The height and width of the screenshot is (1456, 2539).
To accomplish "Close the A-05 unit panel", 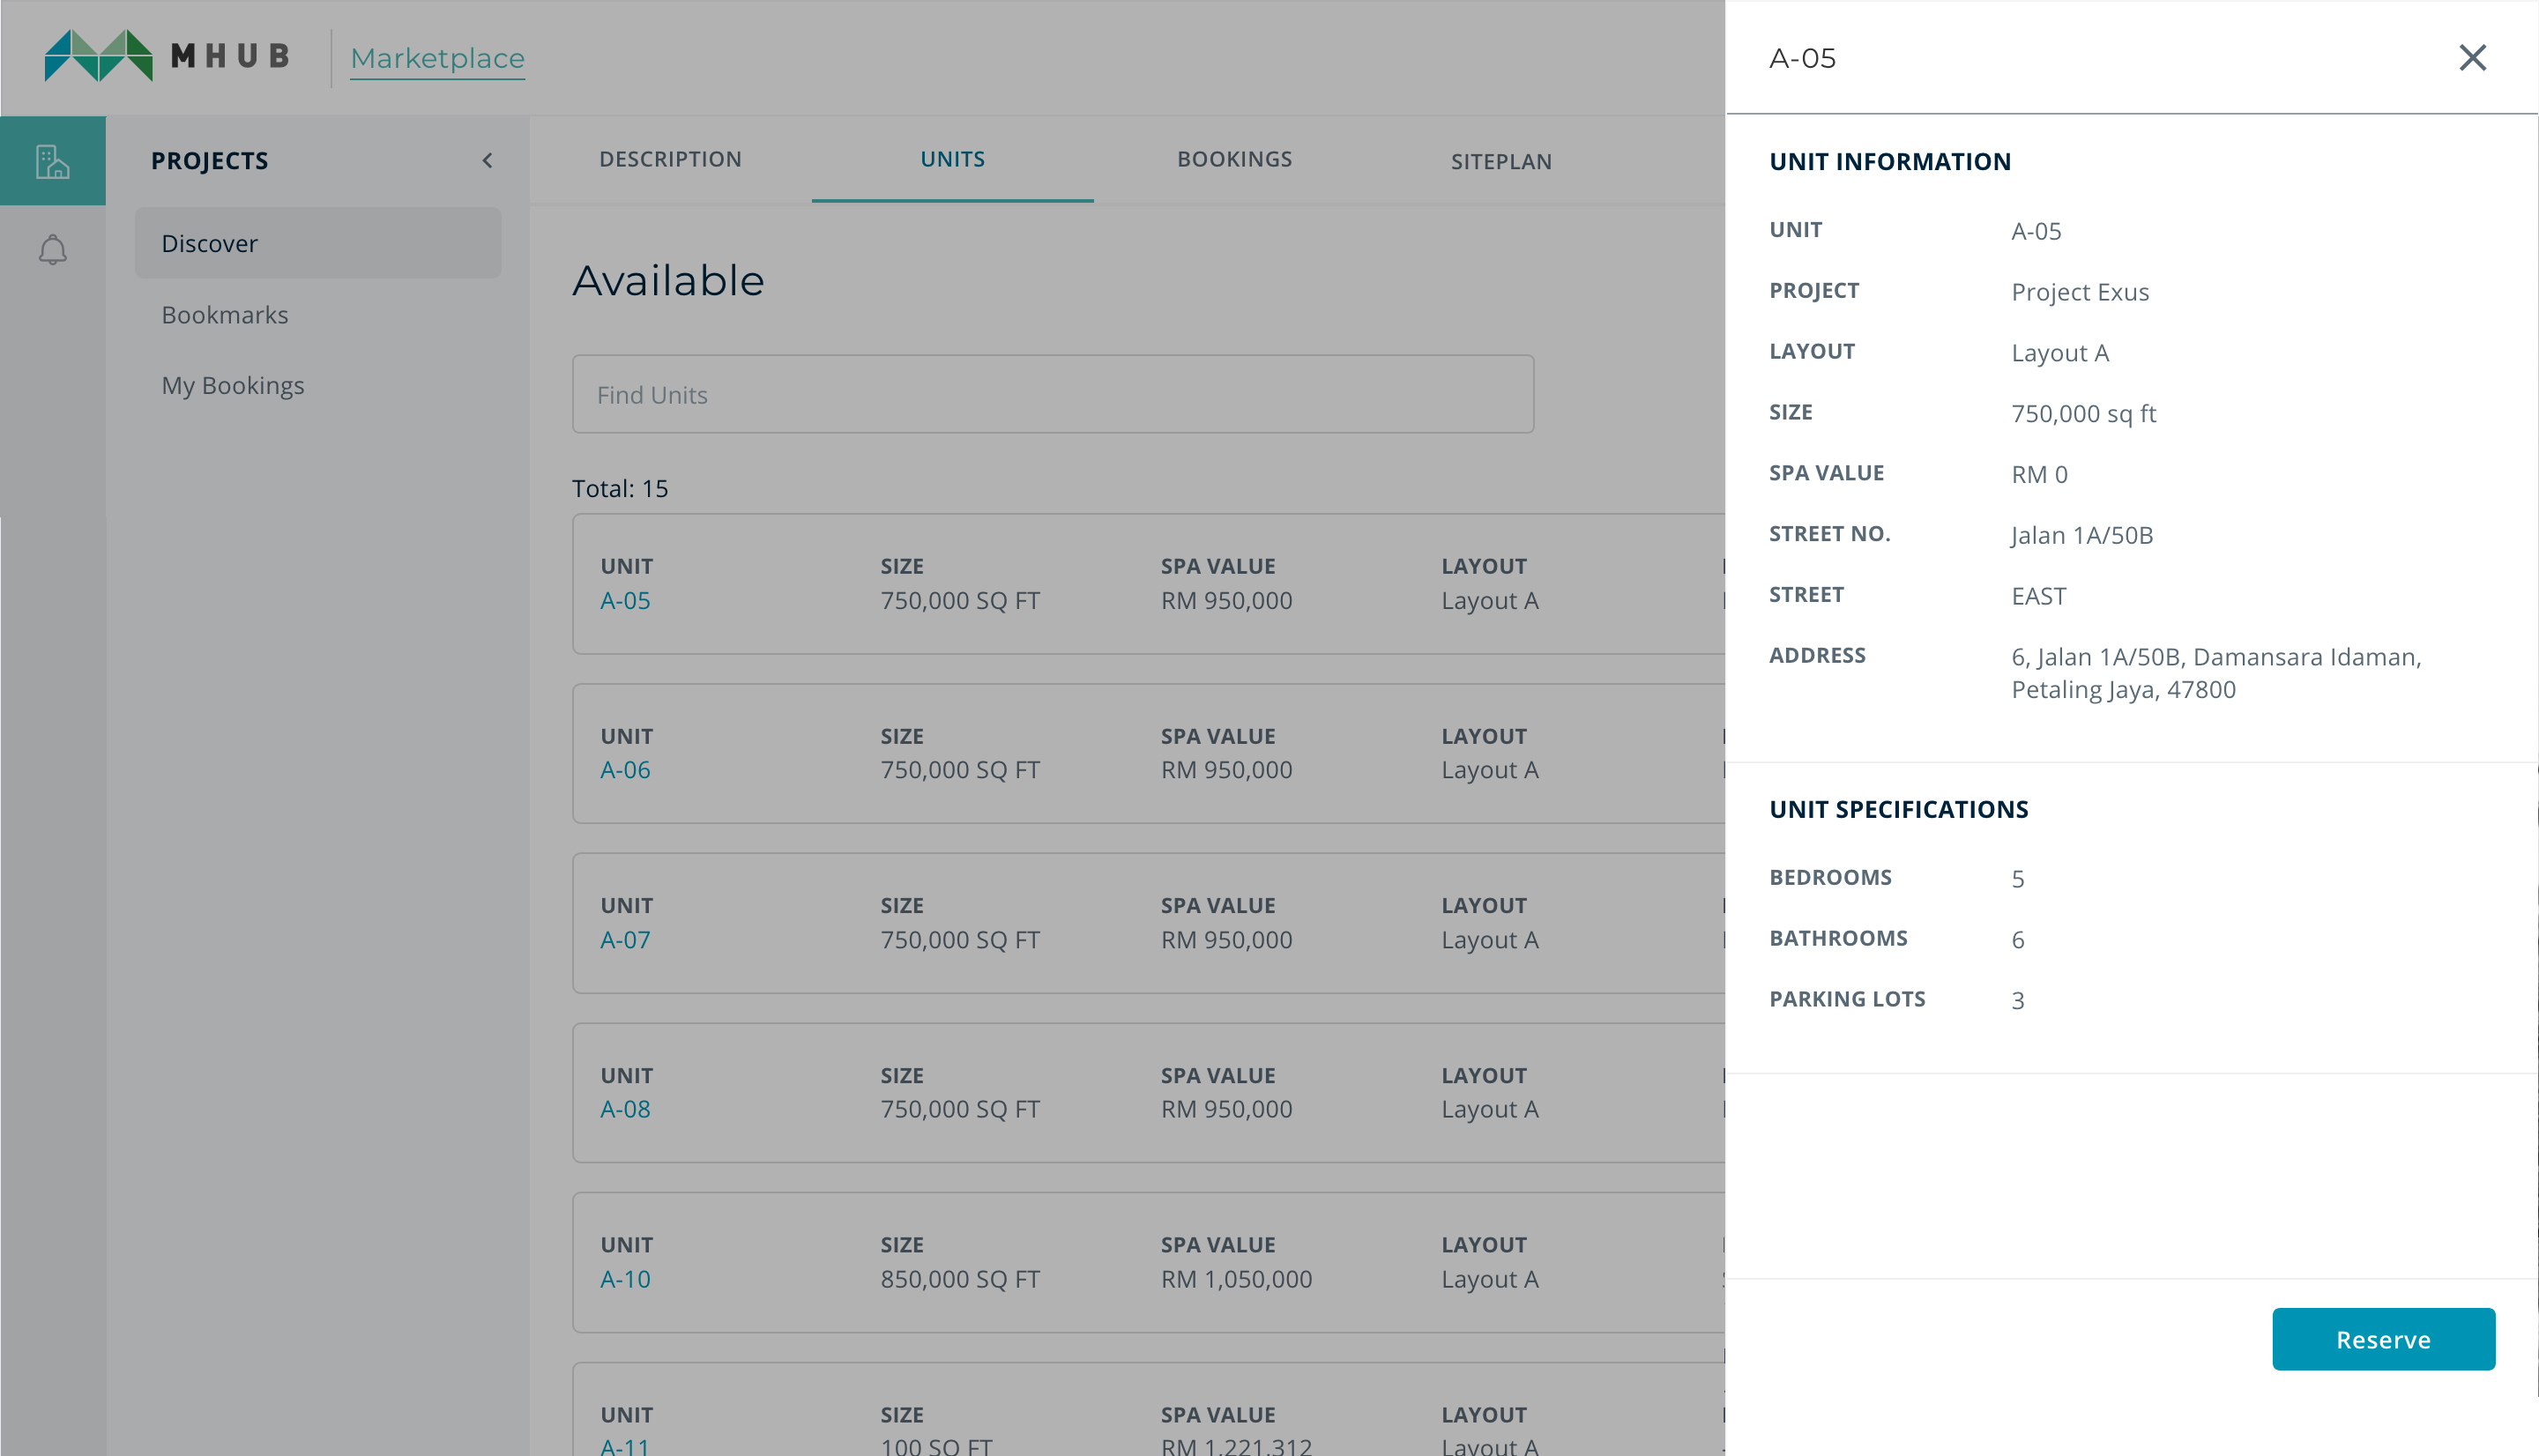I will click(x=2472, y=58).
